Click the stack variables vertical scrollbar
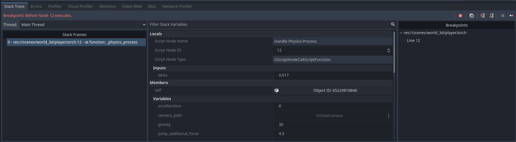 click(x=394, y=52)
